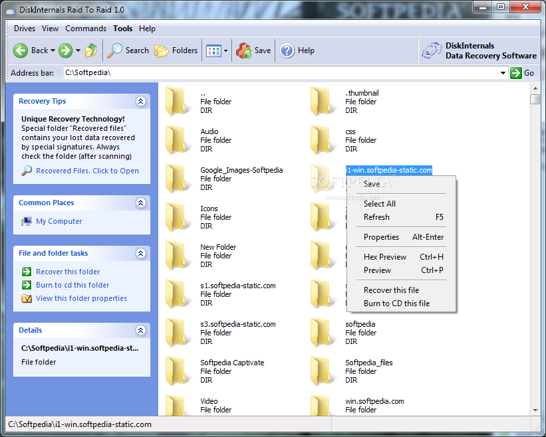Open the Back history dropdown arrow
The image size is (546, 437).
click(53, 50)
